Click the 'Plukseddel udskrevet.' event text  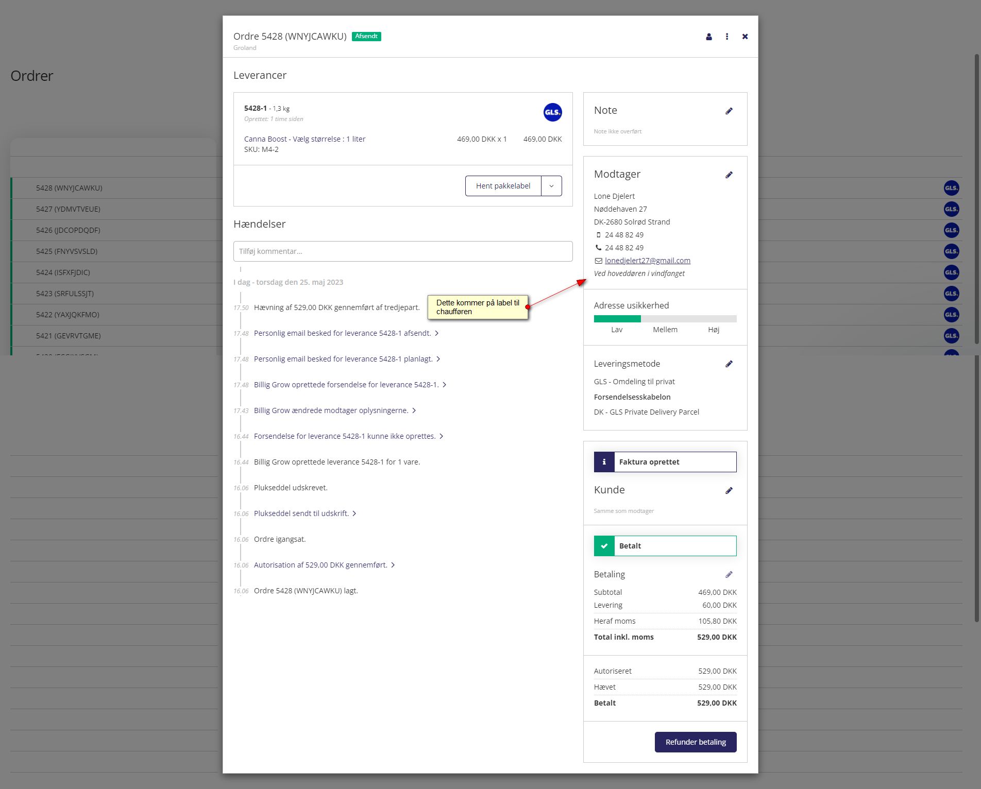point(291,488)
